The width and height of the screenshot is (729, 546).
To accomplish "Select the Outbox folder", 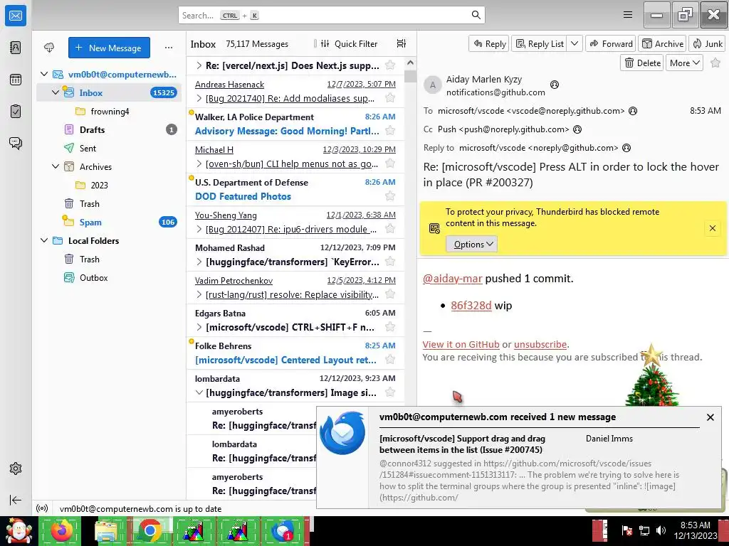I will pos(109,278).
